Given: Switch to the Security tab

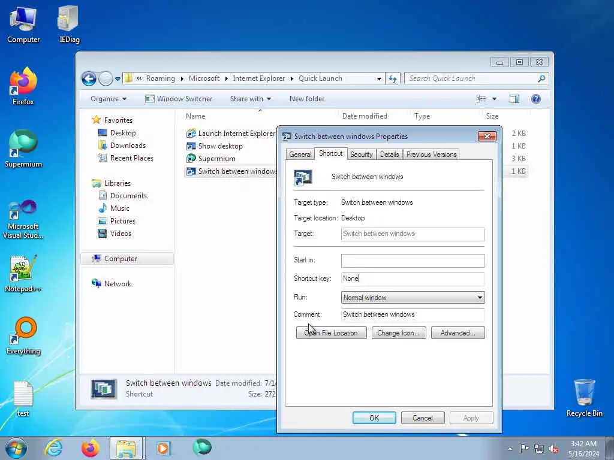Looking at the screenshot, I should [x=361, y=155].
